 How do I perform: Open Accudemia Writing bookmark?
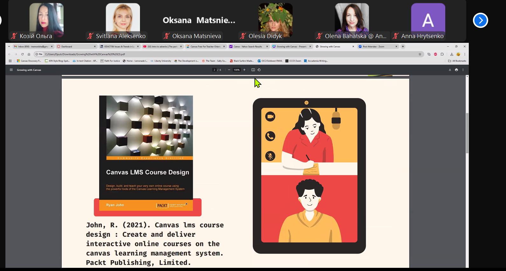tap(316, 61)
